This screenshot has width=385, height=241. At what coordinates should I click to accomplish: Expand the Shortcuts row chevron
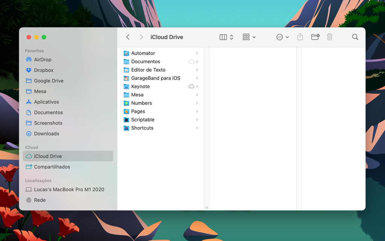[x=197, y=128]
